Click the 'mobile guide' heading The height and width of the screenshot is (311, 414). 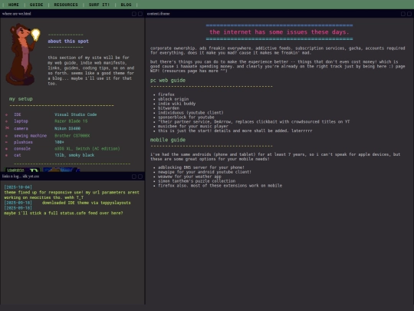[168, 140]
